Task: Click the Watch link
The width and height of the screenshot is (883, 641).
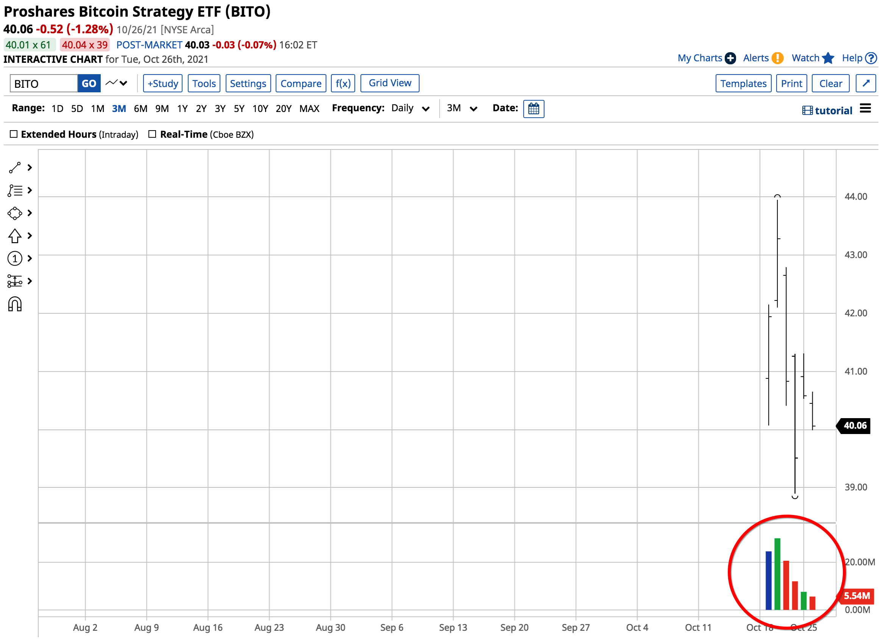Action: [805, 58]
